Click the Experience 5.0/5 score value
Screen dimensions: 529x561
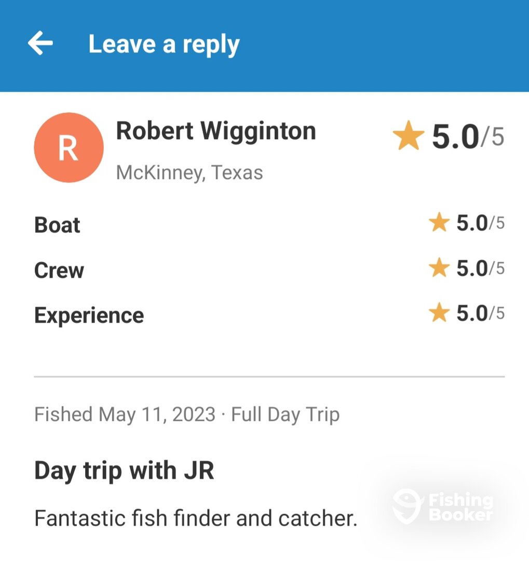click(480, 313)
